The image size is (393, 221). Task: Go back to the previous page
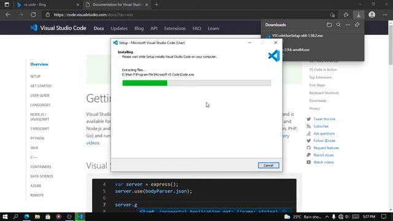pos(8,15)
